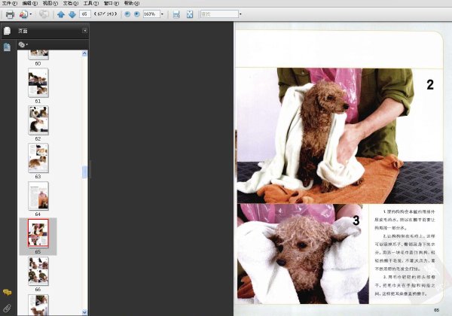The image size is (452, 316).
Task: Open the 文件 (File) menu
Action: pos(10,3)
